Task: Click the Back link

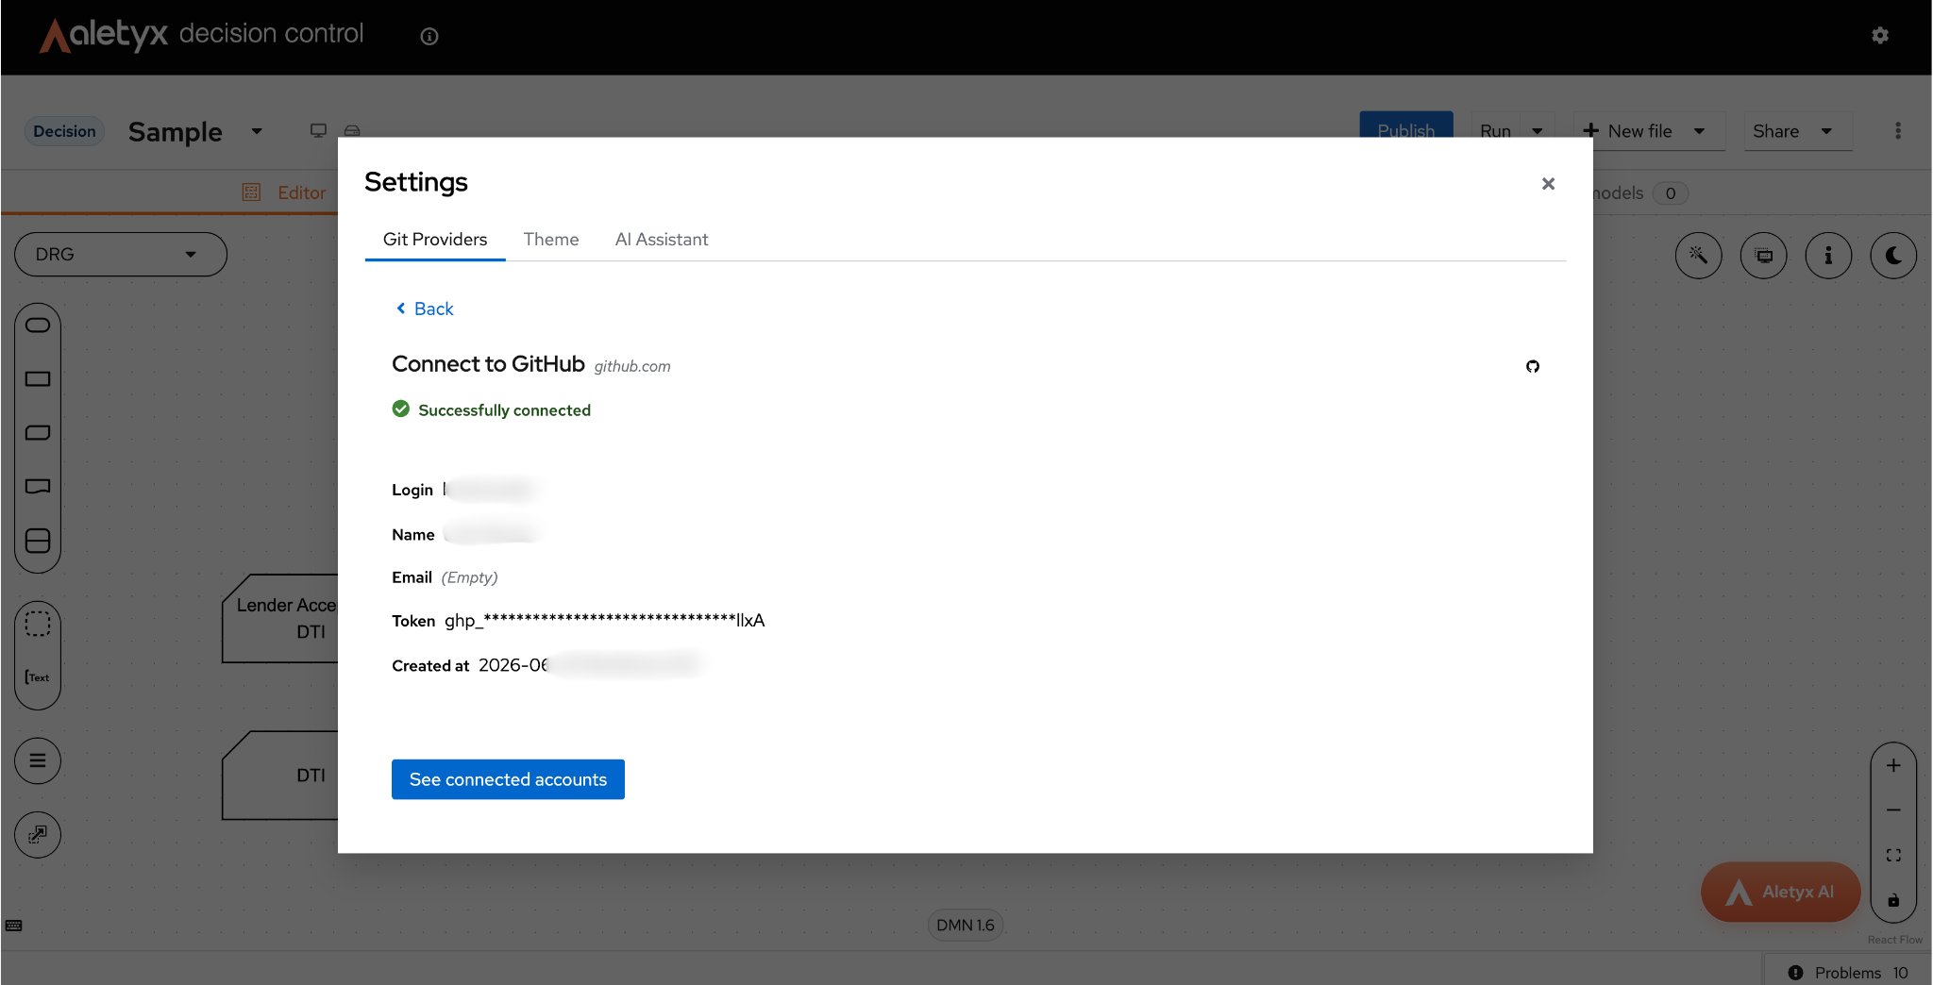Action: tap(425, 309)
